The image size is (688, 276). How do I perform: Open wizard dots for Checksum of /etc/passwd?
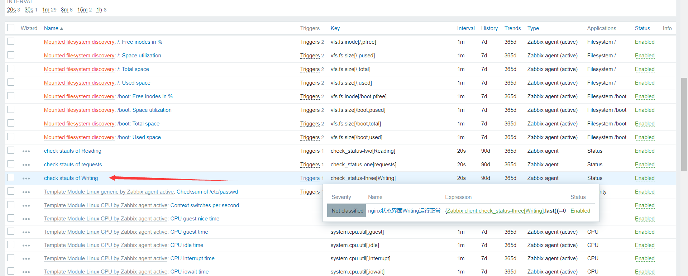pyautogui.click(x=26, y=192)
